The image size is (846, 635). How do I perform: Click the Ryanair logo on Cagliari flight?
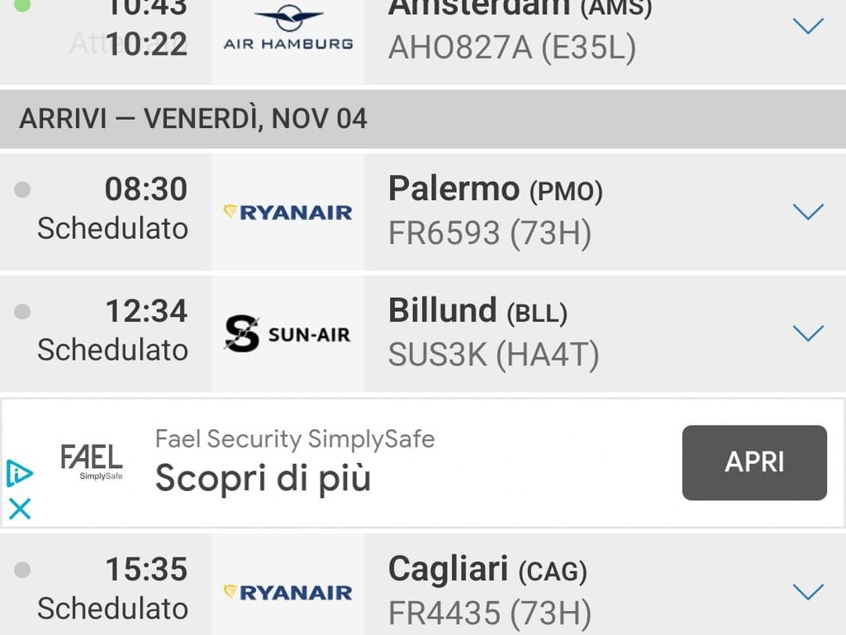click(x=288, y=592)
